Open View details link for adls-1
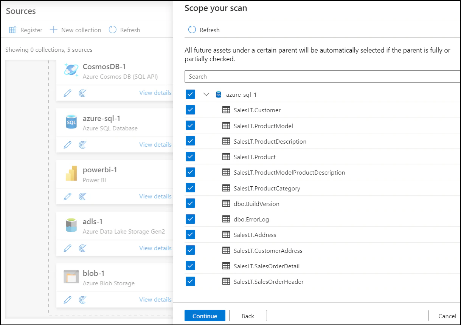The height and width of the screenshot is (325, 461). 155,248
